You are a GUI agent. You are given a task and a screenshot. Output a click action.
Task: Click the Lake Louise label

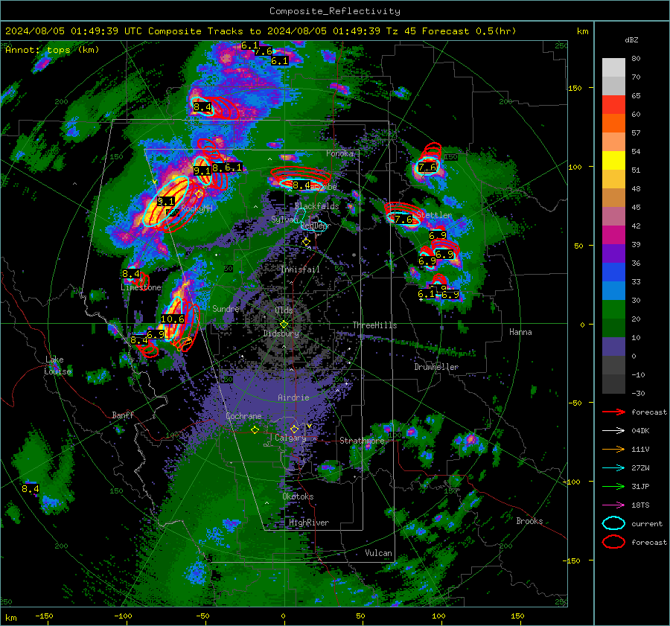click(57, 365)
